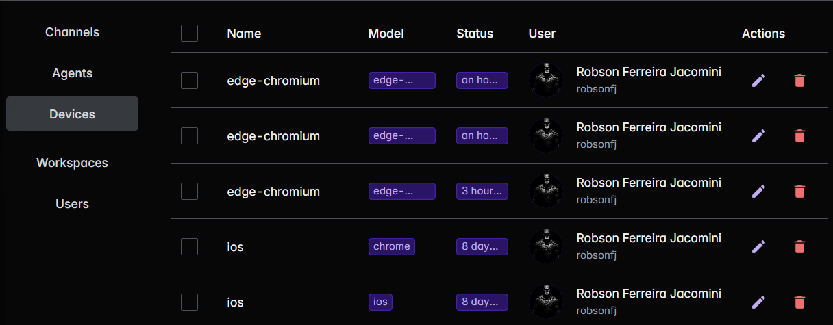
Task: Switch to the Workspaces section
Action: pos(72,163)
